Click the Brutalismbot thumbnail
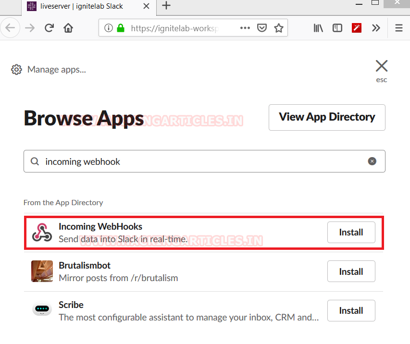 click(42, 271)
